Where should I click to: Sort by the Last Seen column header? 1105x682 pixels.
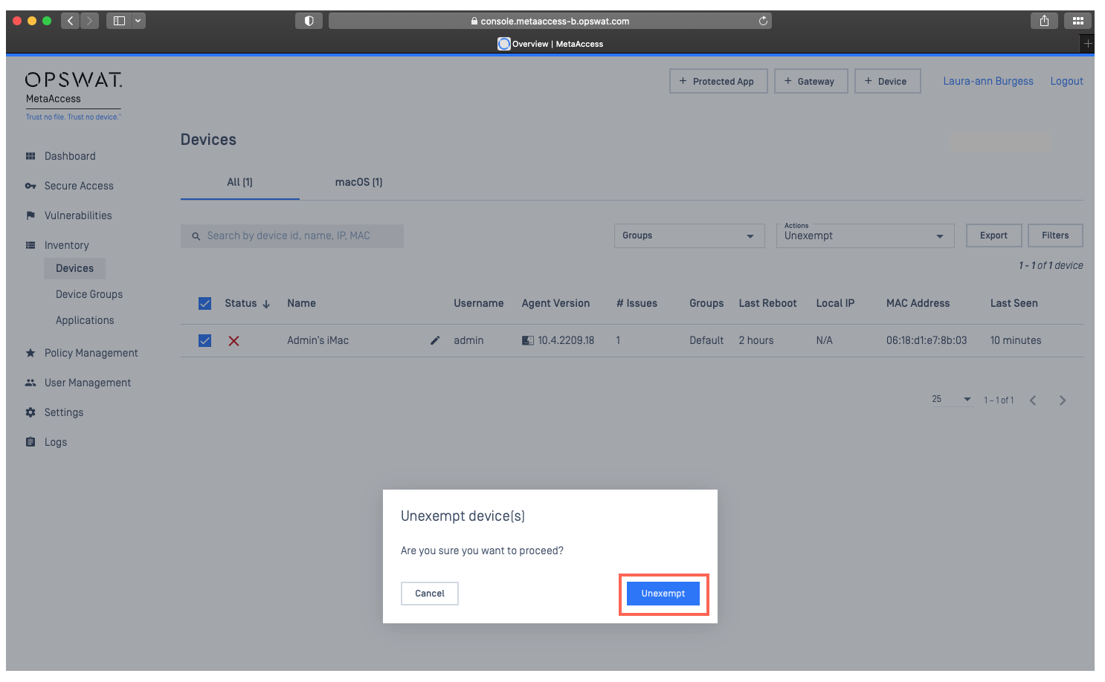tap(1014, 303)
